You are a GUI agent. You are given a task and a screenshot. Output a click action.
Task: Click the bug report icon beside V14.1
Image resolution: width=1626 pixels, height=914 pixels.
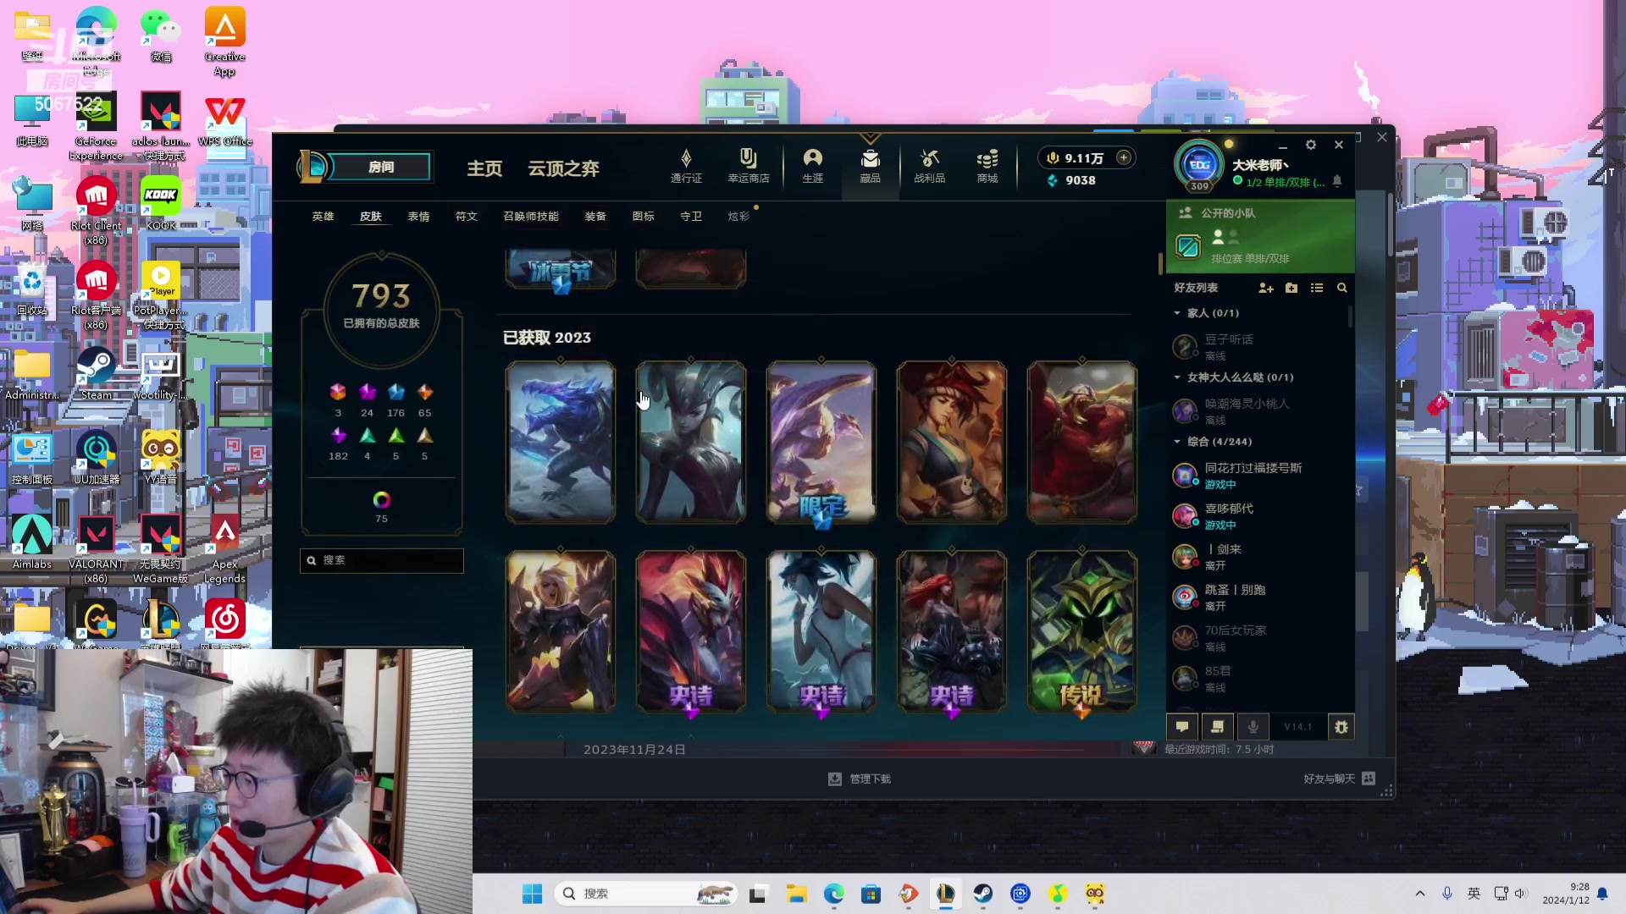point(1341,727)
